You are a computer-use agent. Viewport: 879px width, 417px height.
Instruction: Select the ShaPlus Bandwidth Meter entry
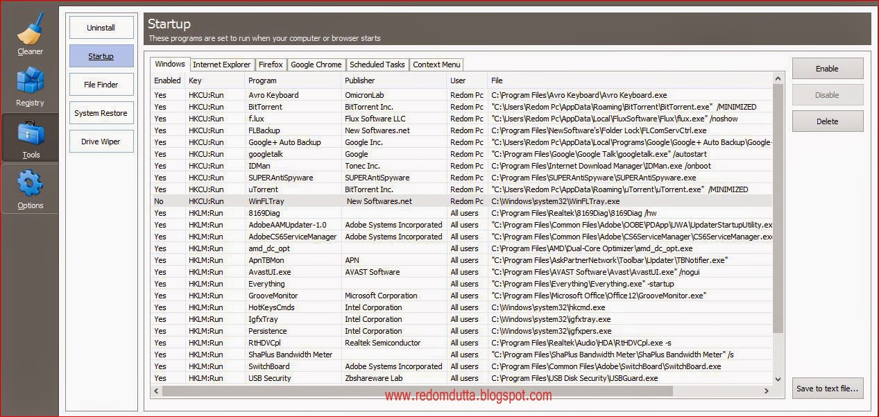click(462, 355)
